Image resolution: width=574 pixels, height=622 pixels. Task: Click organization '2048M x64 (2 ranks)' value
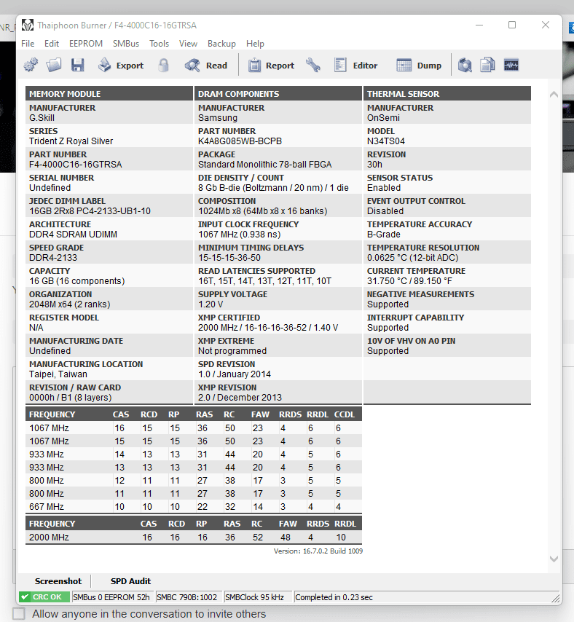point(69,304)
